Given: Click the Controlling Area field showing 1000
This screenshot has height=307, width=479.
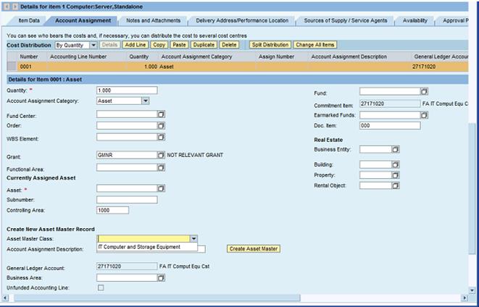Looking at the screenshot, I should pos(112,210).
